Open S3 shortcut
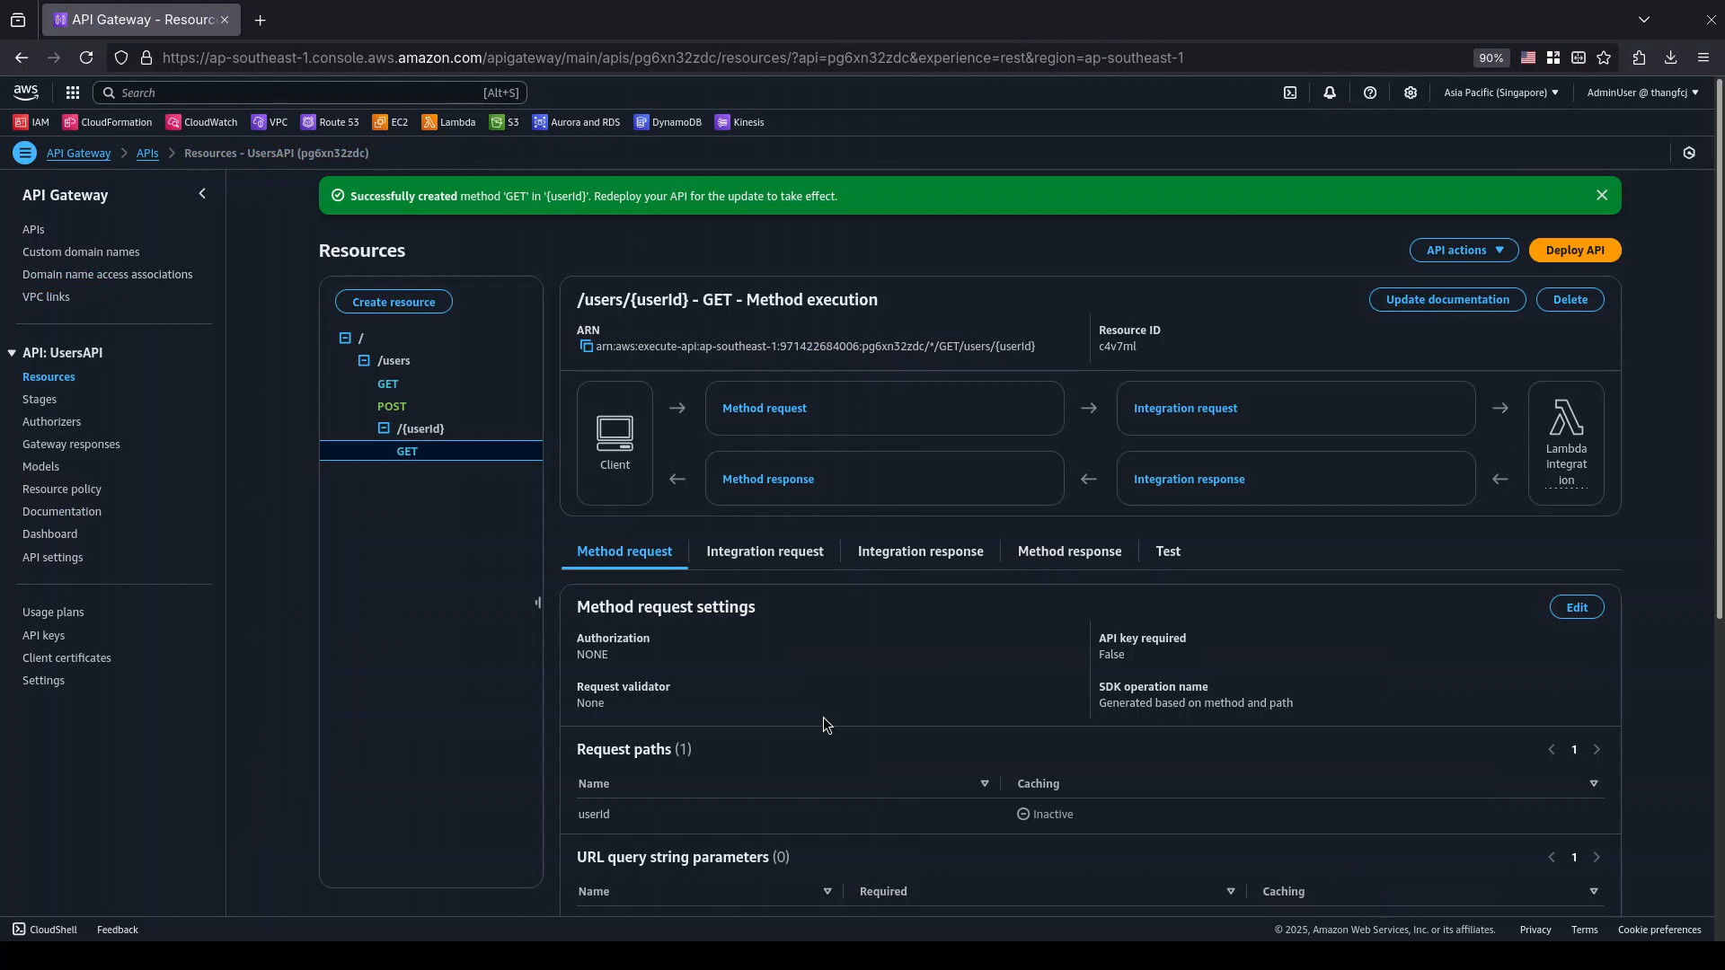 click(504, 122)
